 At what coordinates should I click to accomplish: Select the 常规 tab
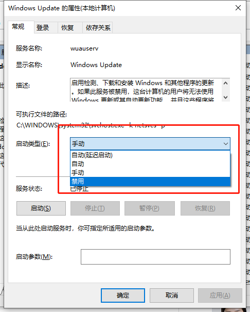18,27
